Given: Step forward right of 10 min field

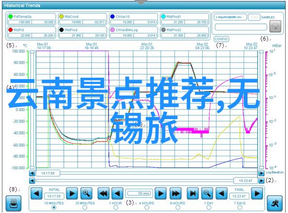Looking at the screenshot, I should pos(161,193).
